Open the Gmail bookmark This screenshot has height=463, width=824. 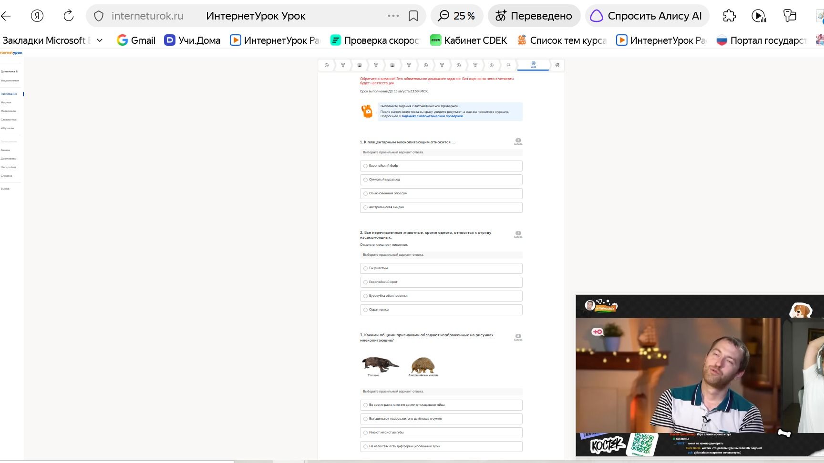(x=136, y=40)
